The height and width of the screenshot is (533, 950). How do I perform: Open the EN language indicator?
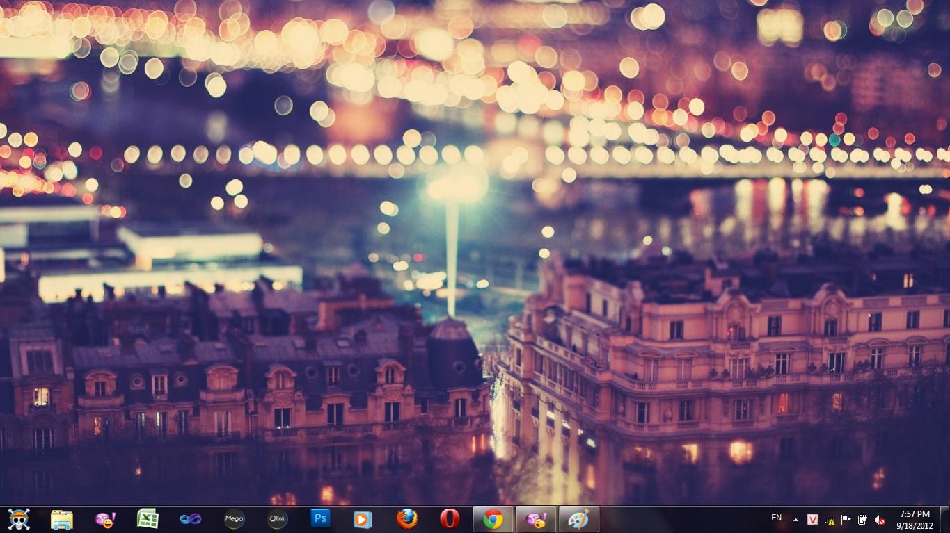coord(776,518)
